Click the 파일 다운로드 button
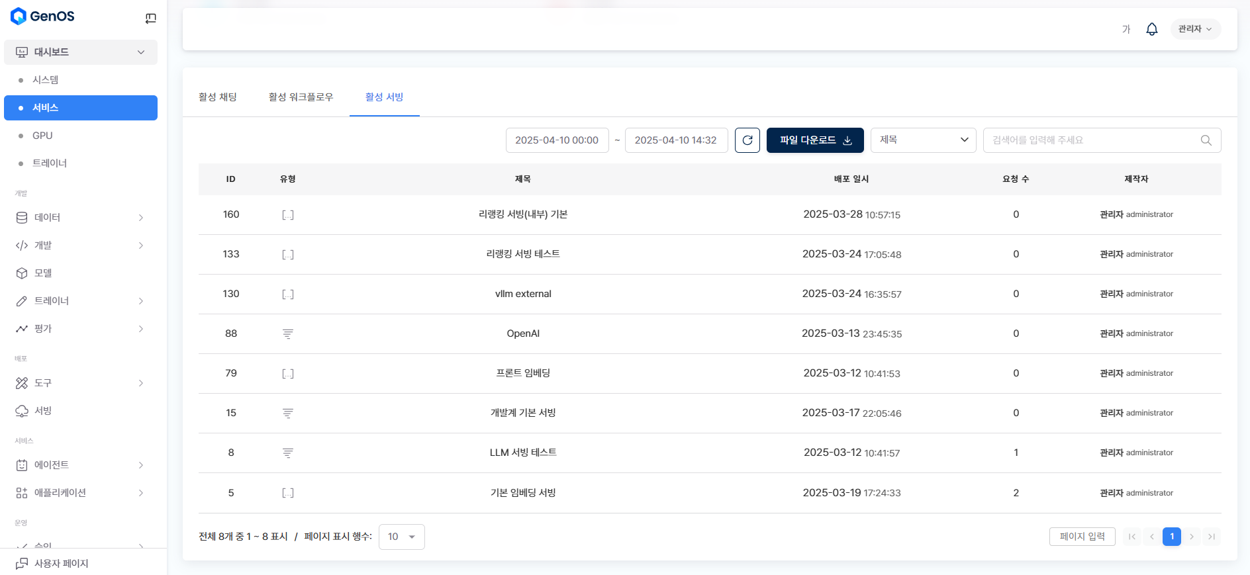 pos(814,140)
